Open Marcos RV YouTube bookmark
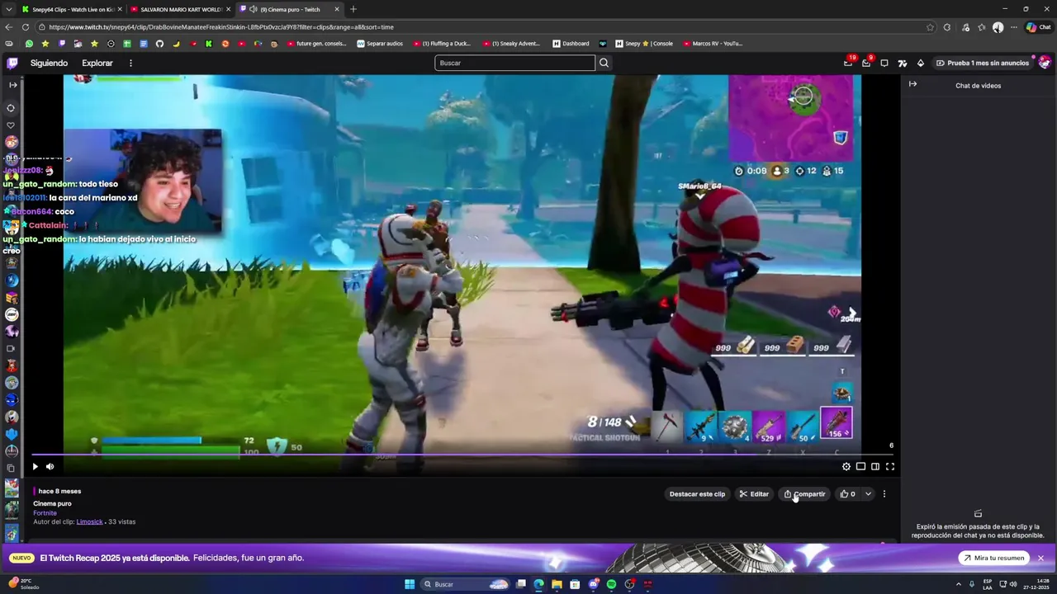Screen dimensions: 1057x594 coord(712,44)
